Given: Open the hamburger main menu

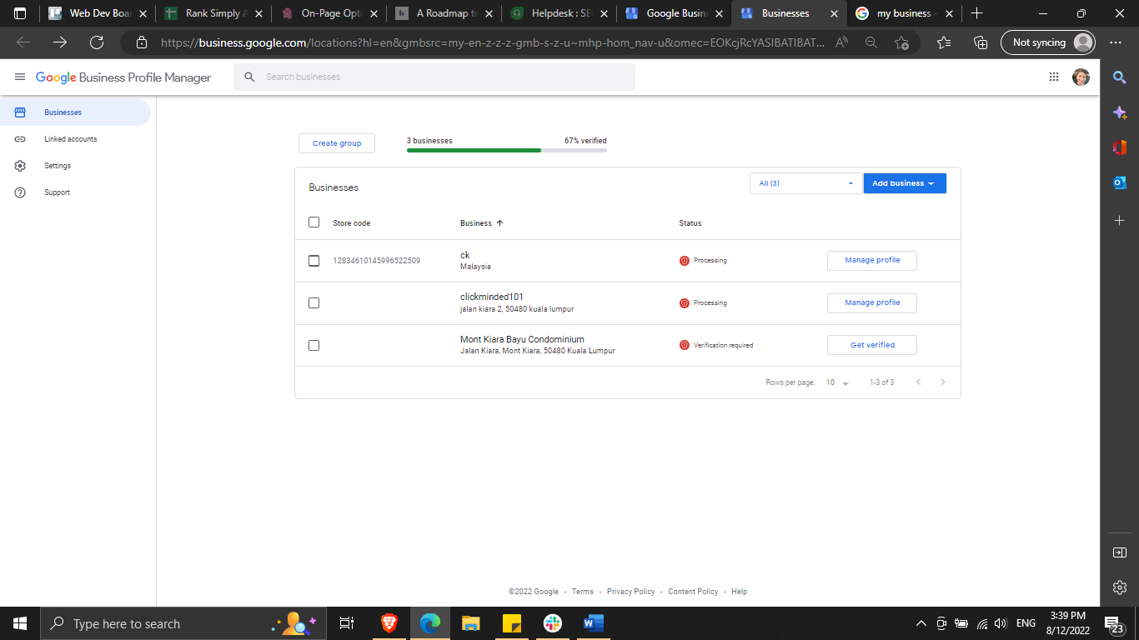Looking at the screenshot, I should pos(20,77).
